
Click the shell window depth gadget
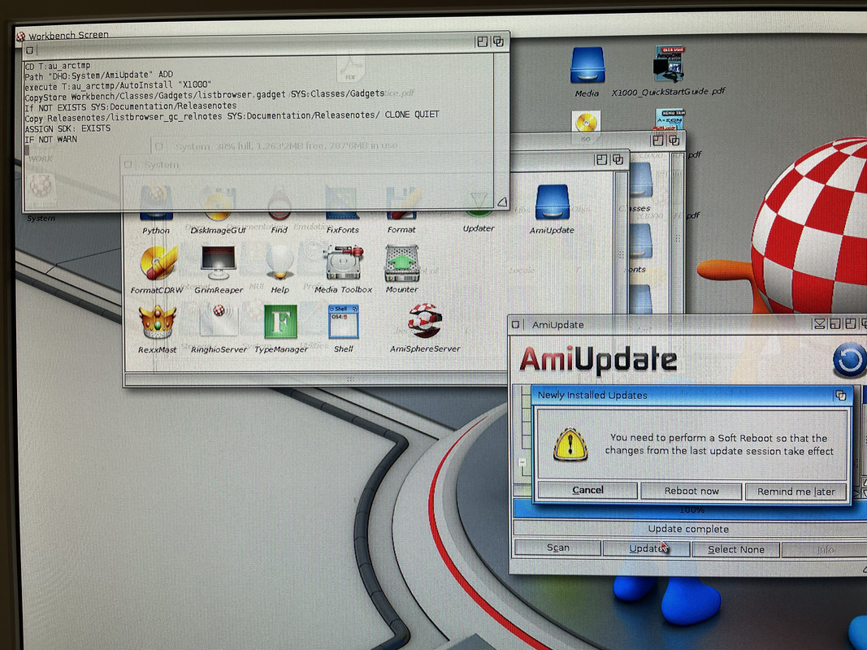pos(498,41)
